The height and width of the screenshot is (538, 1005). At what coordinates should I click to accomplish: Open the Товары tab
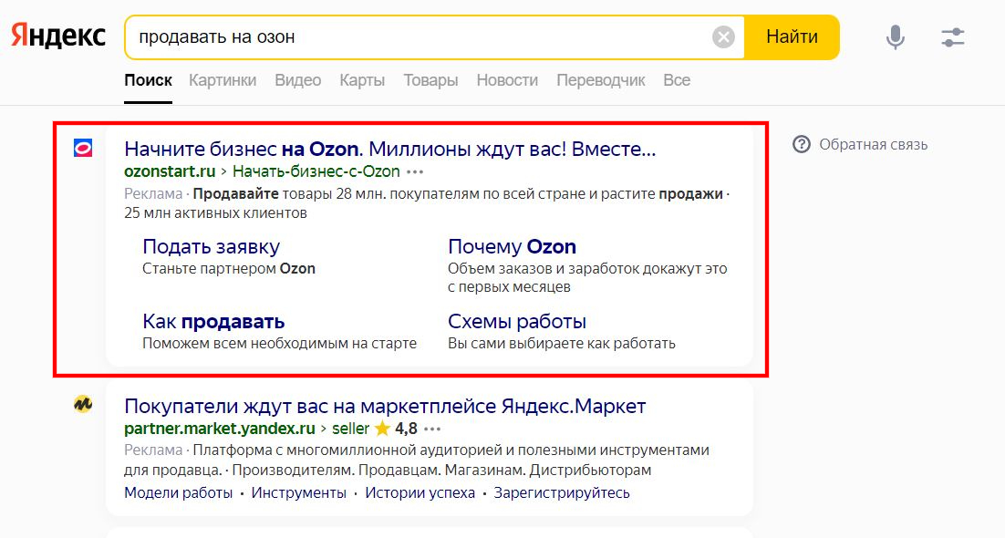[x=430, y=81]
